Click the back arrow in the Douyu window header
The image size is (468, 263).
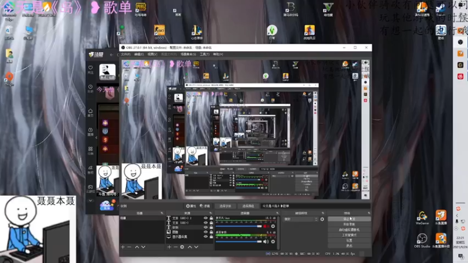tap(111, 54)
